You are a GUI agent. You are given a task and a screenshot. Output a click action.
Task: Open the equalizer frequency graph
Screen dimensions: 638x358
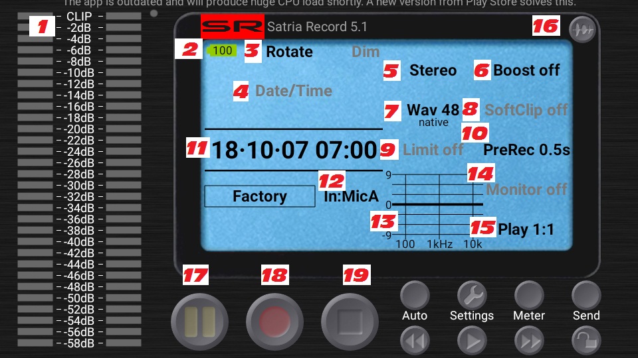pos(435,209)
